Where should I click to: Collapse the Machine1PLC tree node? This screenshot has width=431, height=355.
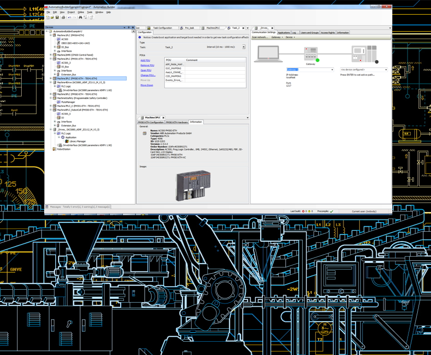51,35
